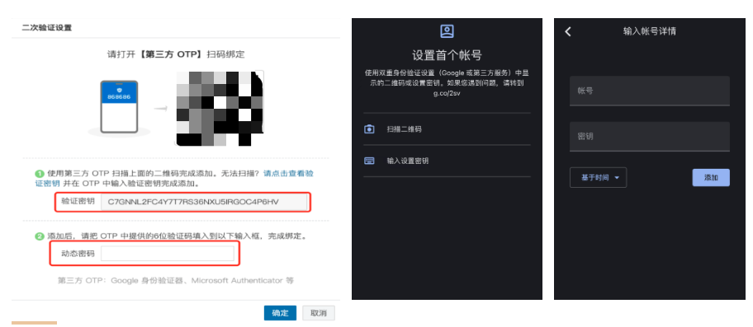
Task: Click the 密钥 input field
Action: point(649,137)
